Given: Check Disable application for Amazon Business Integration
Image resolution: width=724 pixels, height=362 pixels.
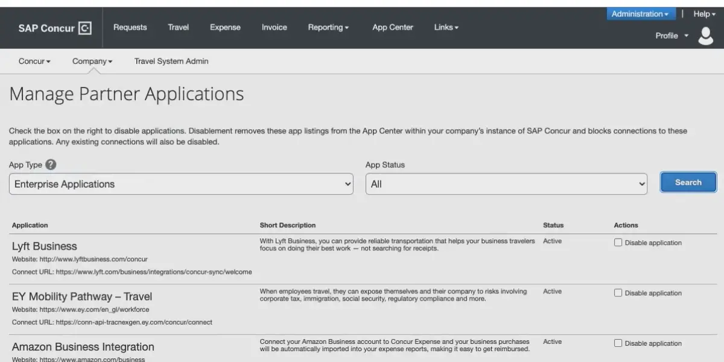Looking at the screenshot, I should [x=618, y=343].
